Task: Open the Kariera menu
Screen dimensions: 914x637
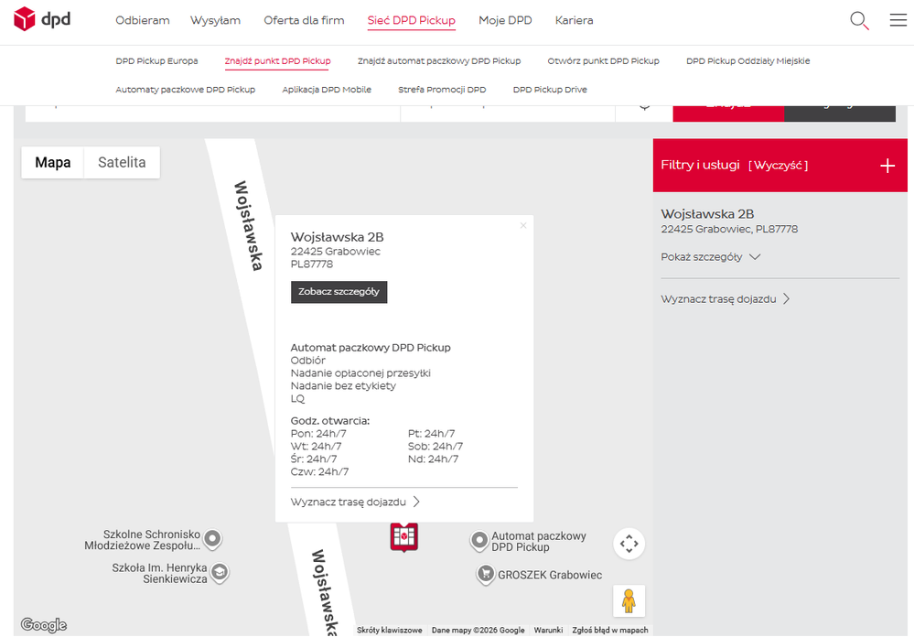Action: (574, 20)
